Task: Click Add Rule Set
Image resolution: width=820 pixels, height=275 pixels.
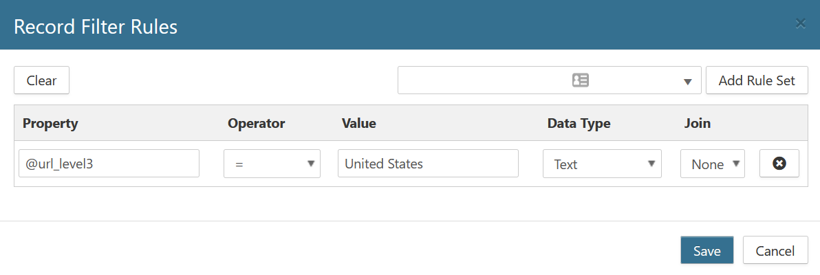Action: 756,80
